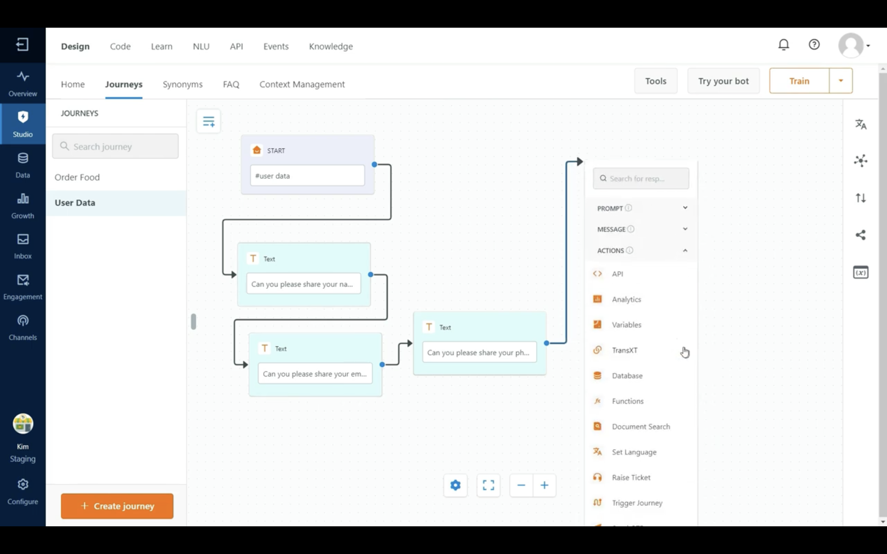Click the Search for response field

641,179
